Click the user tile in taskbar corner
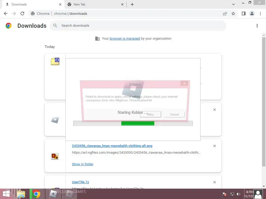 pyautogui.click(x=258, y=194)
